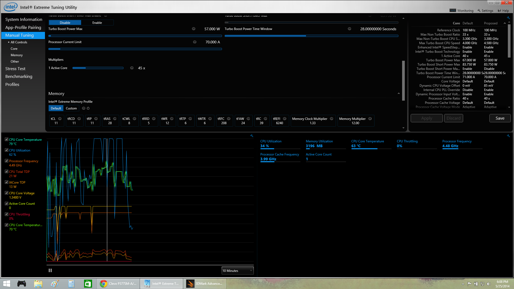The height and width of the screenshot is (289, 514).
Task: Click the wrench icon above the monitoring graph
Action: coord(252,136)
